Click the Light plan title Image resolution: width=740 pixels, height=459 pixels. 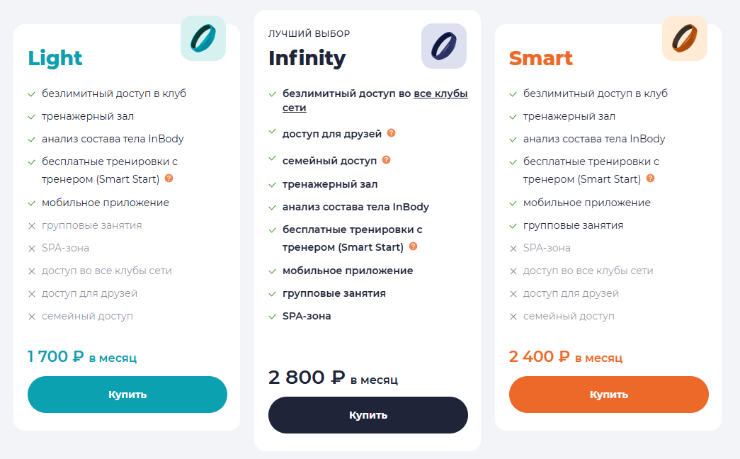pos(55,58)
